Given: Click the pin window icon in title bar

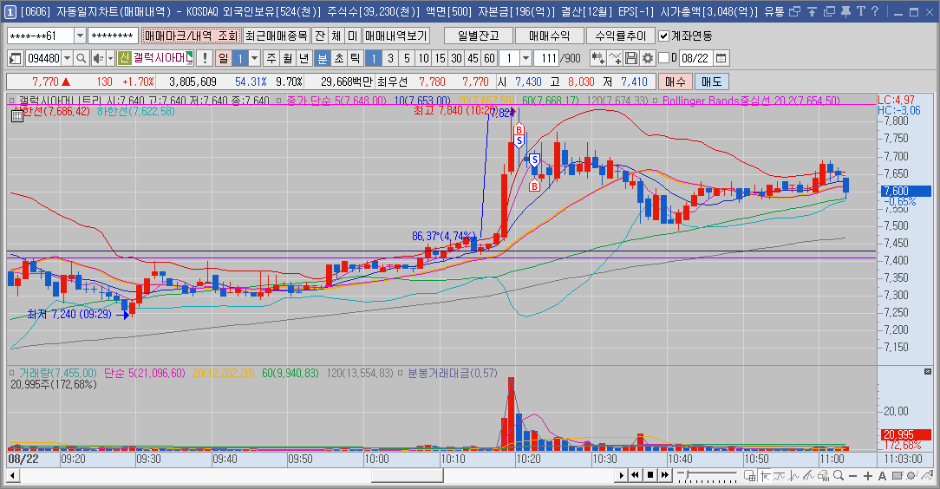Looking at the screenshot, I should pos(845,11).
